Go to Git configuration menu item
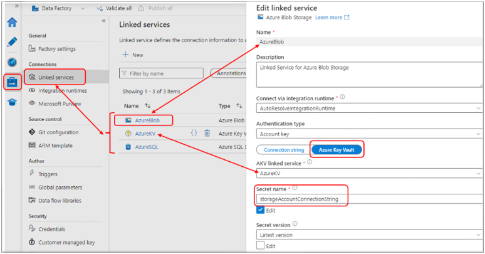The image size is (485, 254). [58, 132]
